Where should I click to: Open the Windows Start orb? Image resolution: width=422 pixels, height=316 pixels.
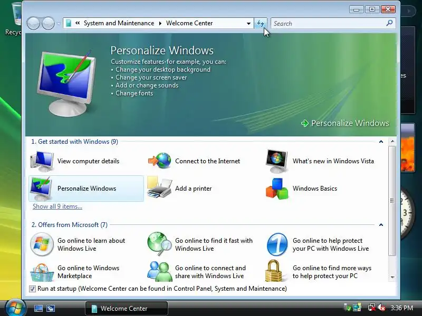click(15, 308)
